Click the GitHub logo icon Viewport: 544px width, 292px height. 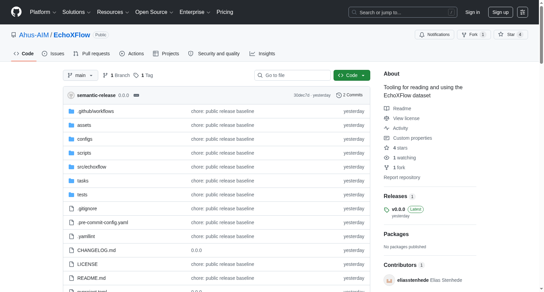(x=16, y=12)
